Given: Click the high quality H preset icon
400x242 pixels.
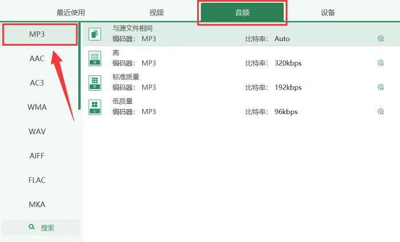Looking at the screenshot, I should pyautogui.click(x=95, y=58).
